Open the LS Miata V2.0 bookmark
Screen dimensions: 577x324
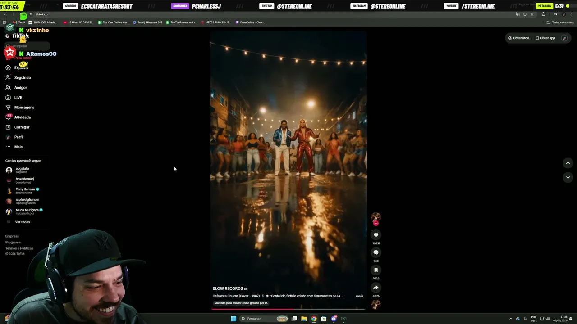point(78,22)
